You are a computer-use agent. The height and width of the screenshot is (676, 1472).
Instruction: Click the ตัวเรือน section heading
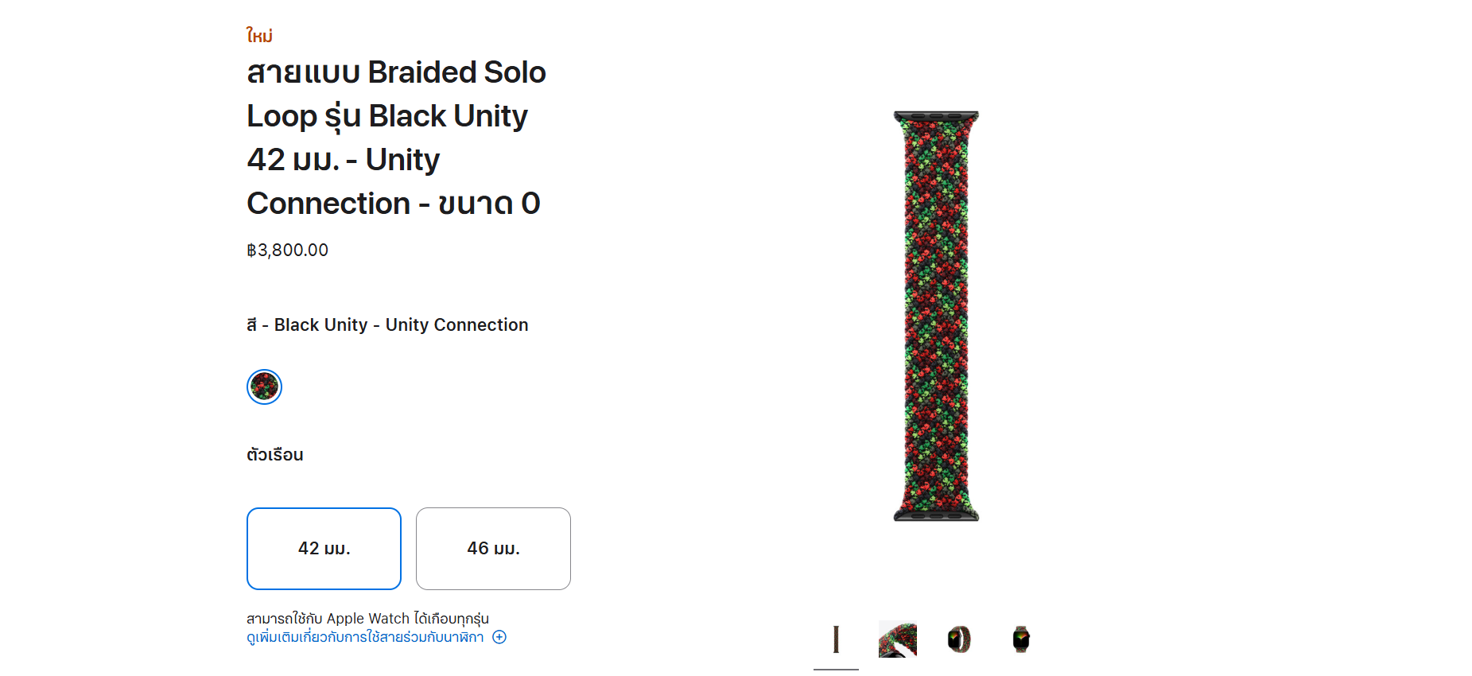[274, 455]
